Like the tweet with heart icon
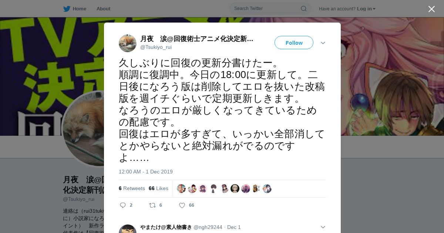The height and width of the screenshot is (233, 444). [x=182, y=205]
